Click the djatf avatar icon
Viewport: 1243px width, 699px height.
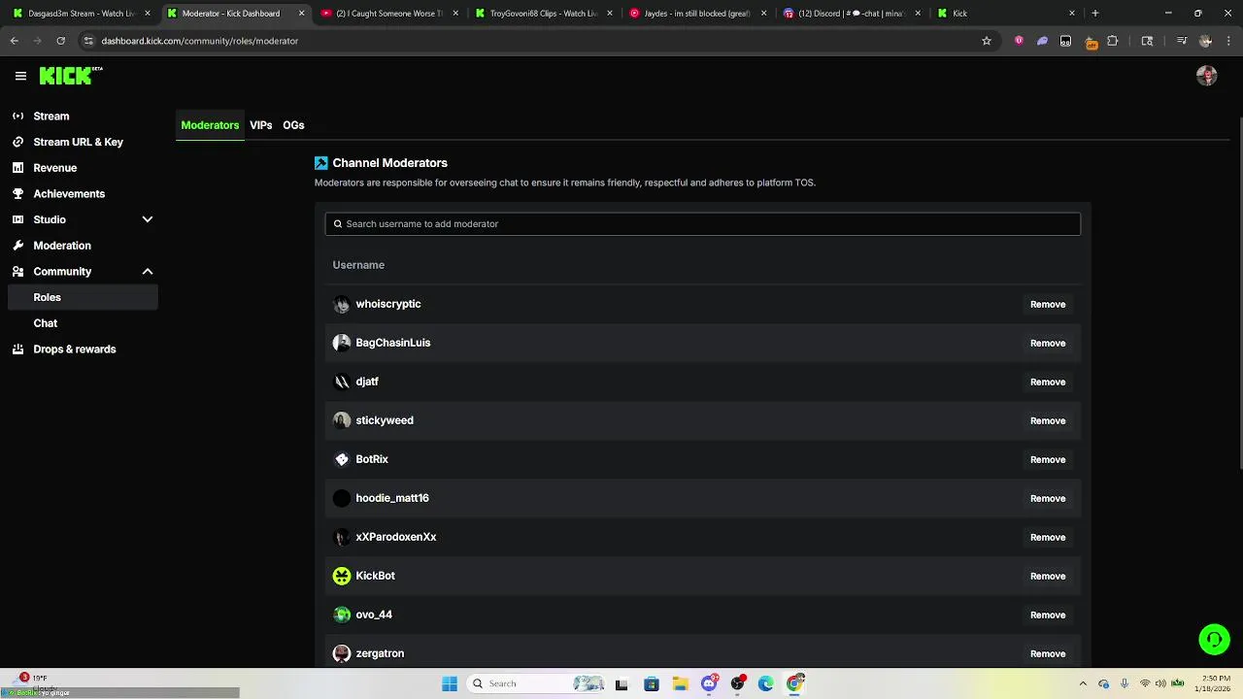pyautogui.click(x=342, y=382)
